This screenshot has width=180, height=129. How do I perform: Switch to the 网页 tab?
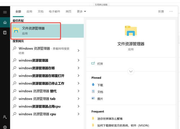(68, 12)
